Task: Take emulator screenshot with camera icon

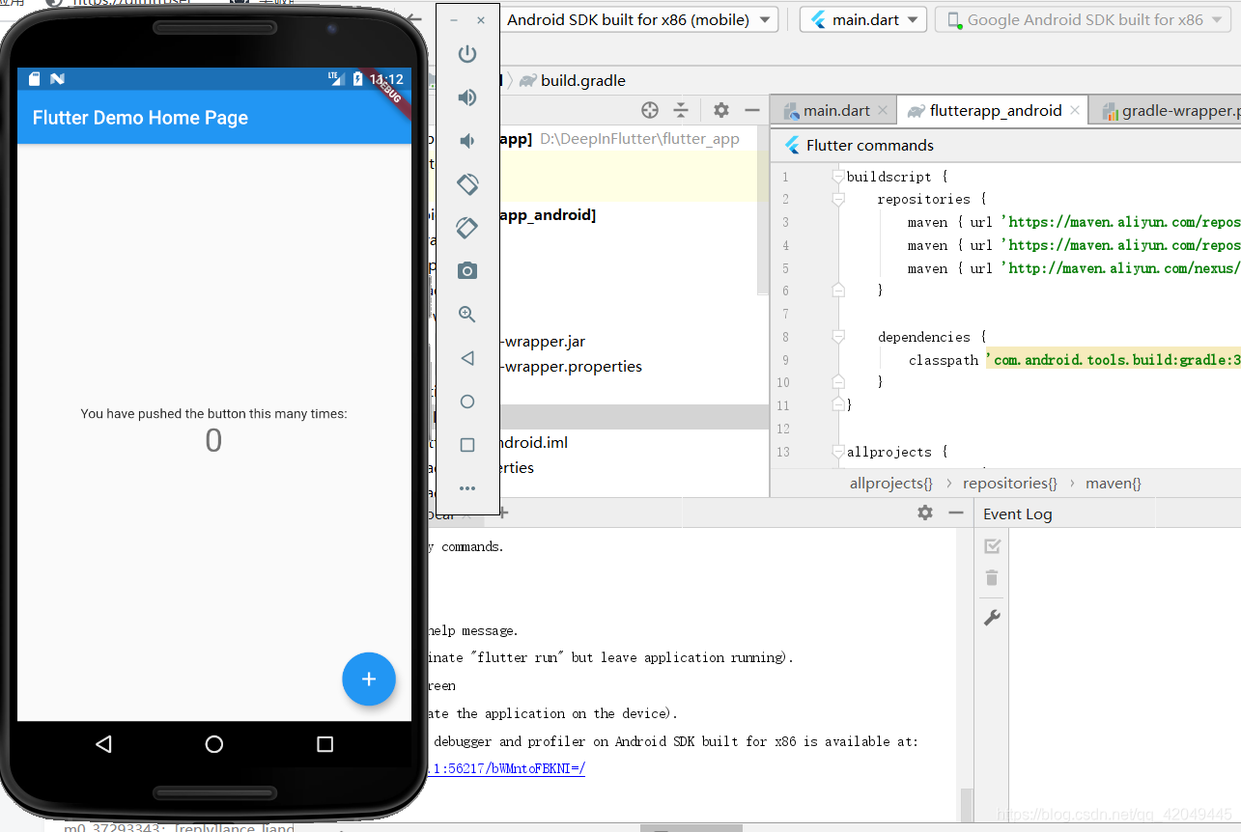Action: tap(467, 271)
